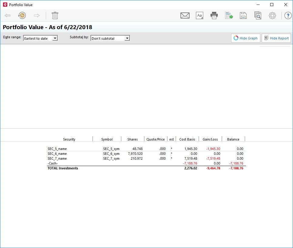Expand the Subtotal by dropdown
Screen dimensions: 293x248
(x=127, y=38)
